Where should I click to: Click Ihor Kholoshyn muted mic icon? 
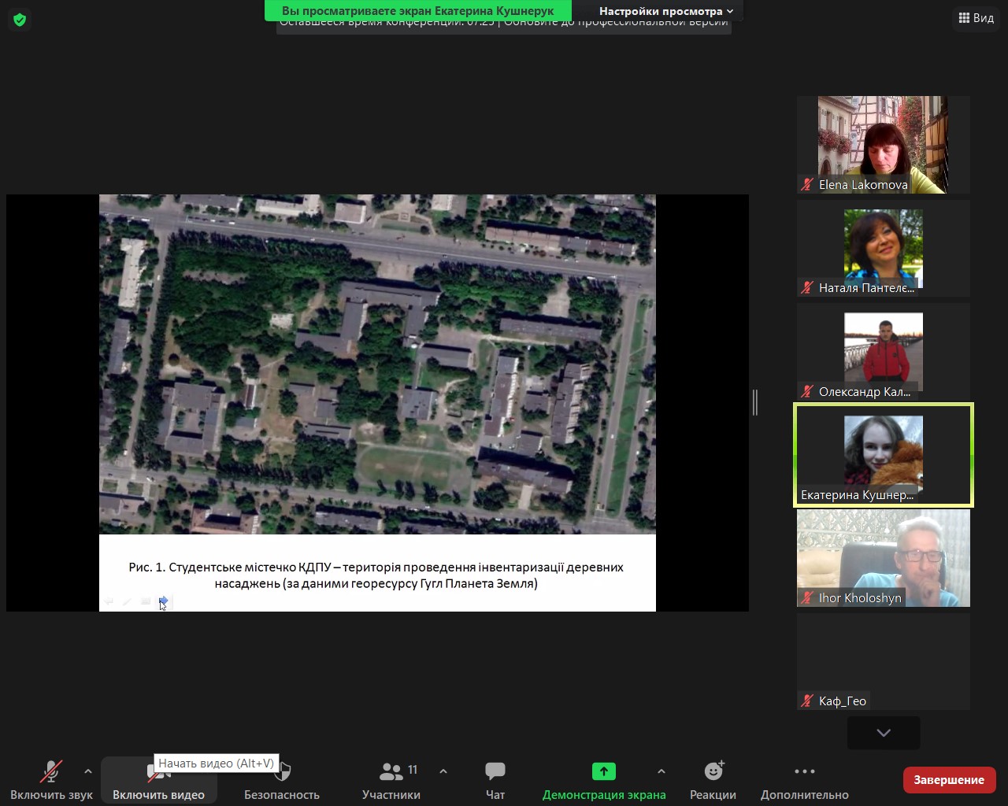(807, 598)
